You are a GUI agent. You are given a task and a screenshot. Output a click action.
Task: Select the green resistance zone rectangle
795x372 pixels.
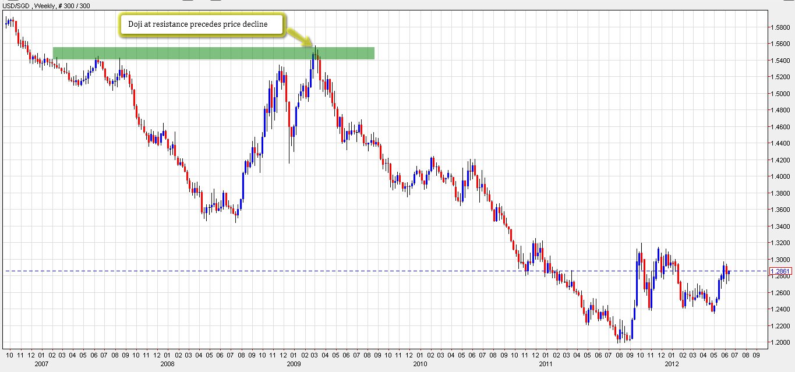pos(213,53)
